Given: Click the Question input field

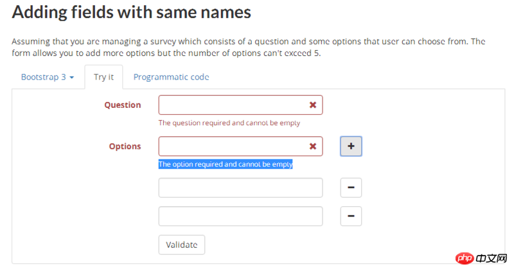Looking at the screenshot, I should [231, 105].
